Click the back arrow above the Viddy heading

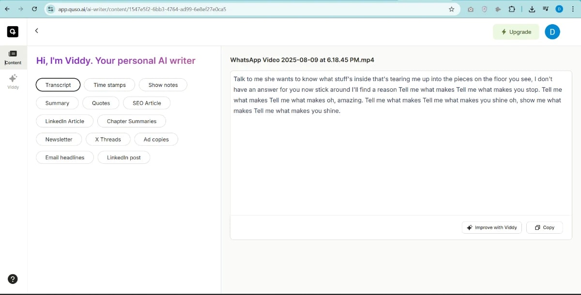(36, 30)
